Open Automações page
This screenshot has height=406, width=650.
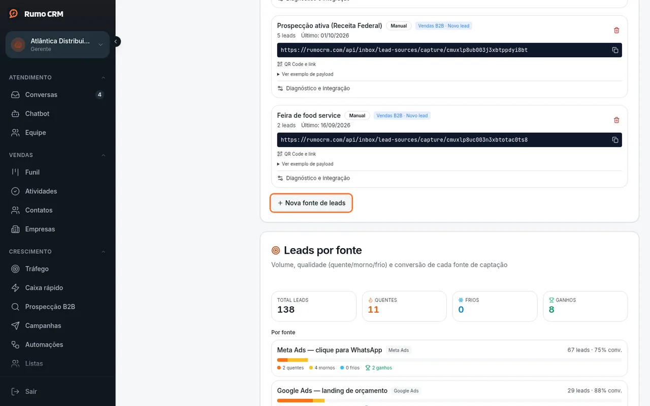click(57, 345)
